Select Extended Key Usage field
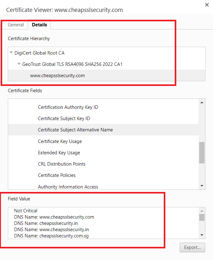The height and width of the screenshot is (260, 213). coord(103,153)
